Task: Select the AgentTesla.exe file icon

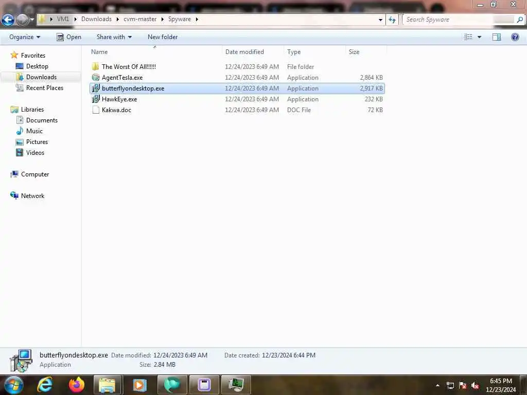Action: pos(96,77)
